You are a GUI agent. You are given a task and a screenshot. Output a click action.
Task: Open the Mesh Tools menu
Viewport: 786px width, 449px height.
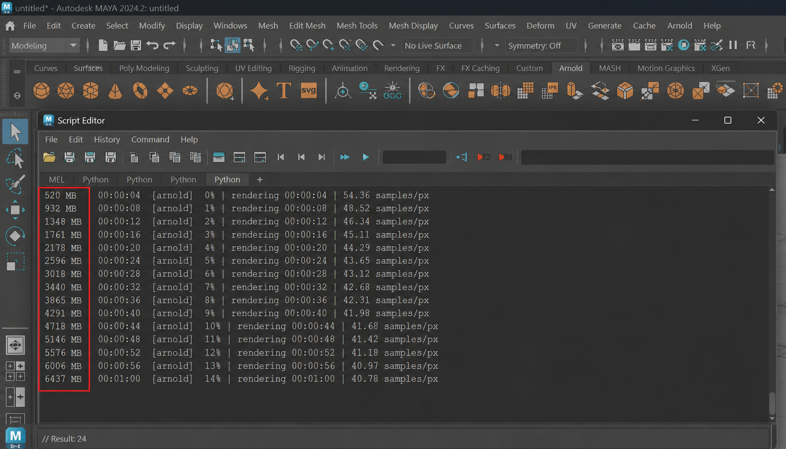point(357,26)
